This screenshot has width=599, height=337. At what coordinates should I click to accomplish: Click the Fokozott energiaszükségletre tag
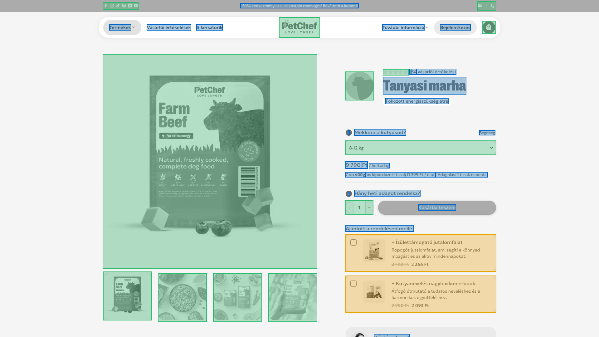[417, 101]
